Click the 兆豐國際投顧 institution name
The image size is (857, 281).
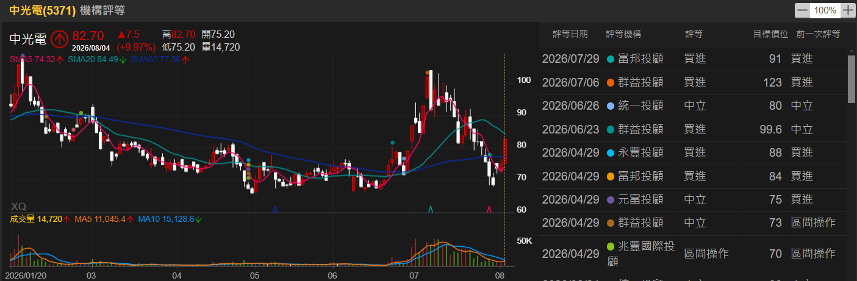point(641,254)
